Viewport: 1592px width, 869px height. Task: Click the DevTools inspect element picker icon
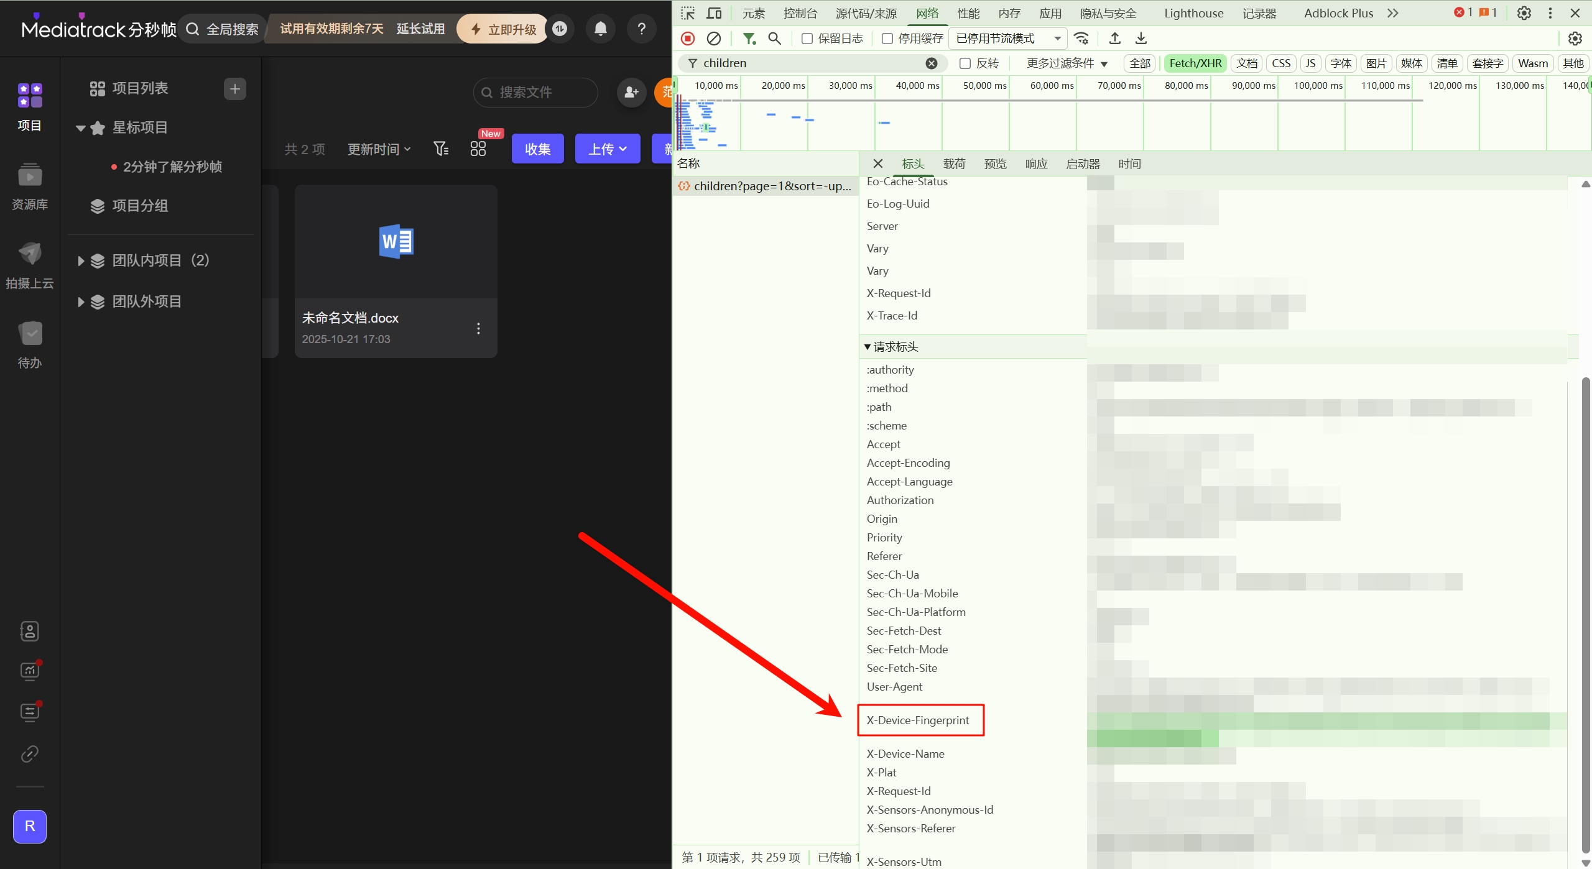(687, 13)
